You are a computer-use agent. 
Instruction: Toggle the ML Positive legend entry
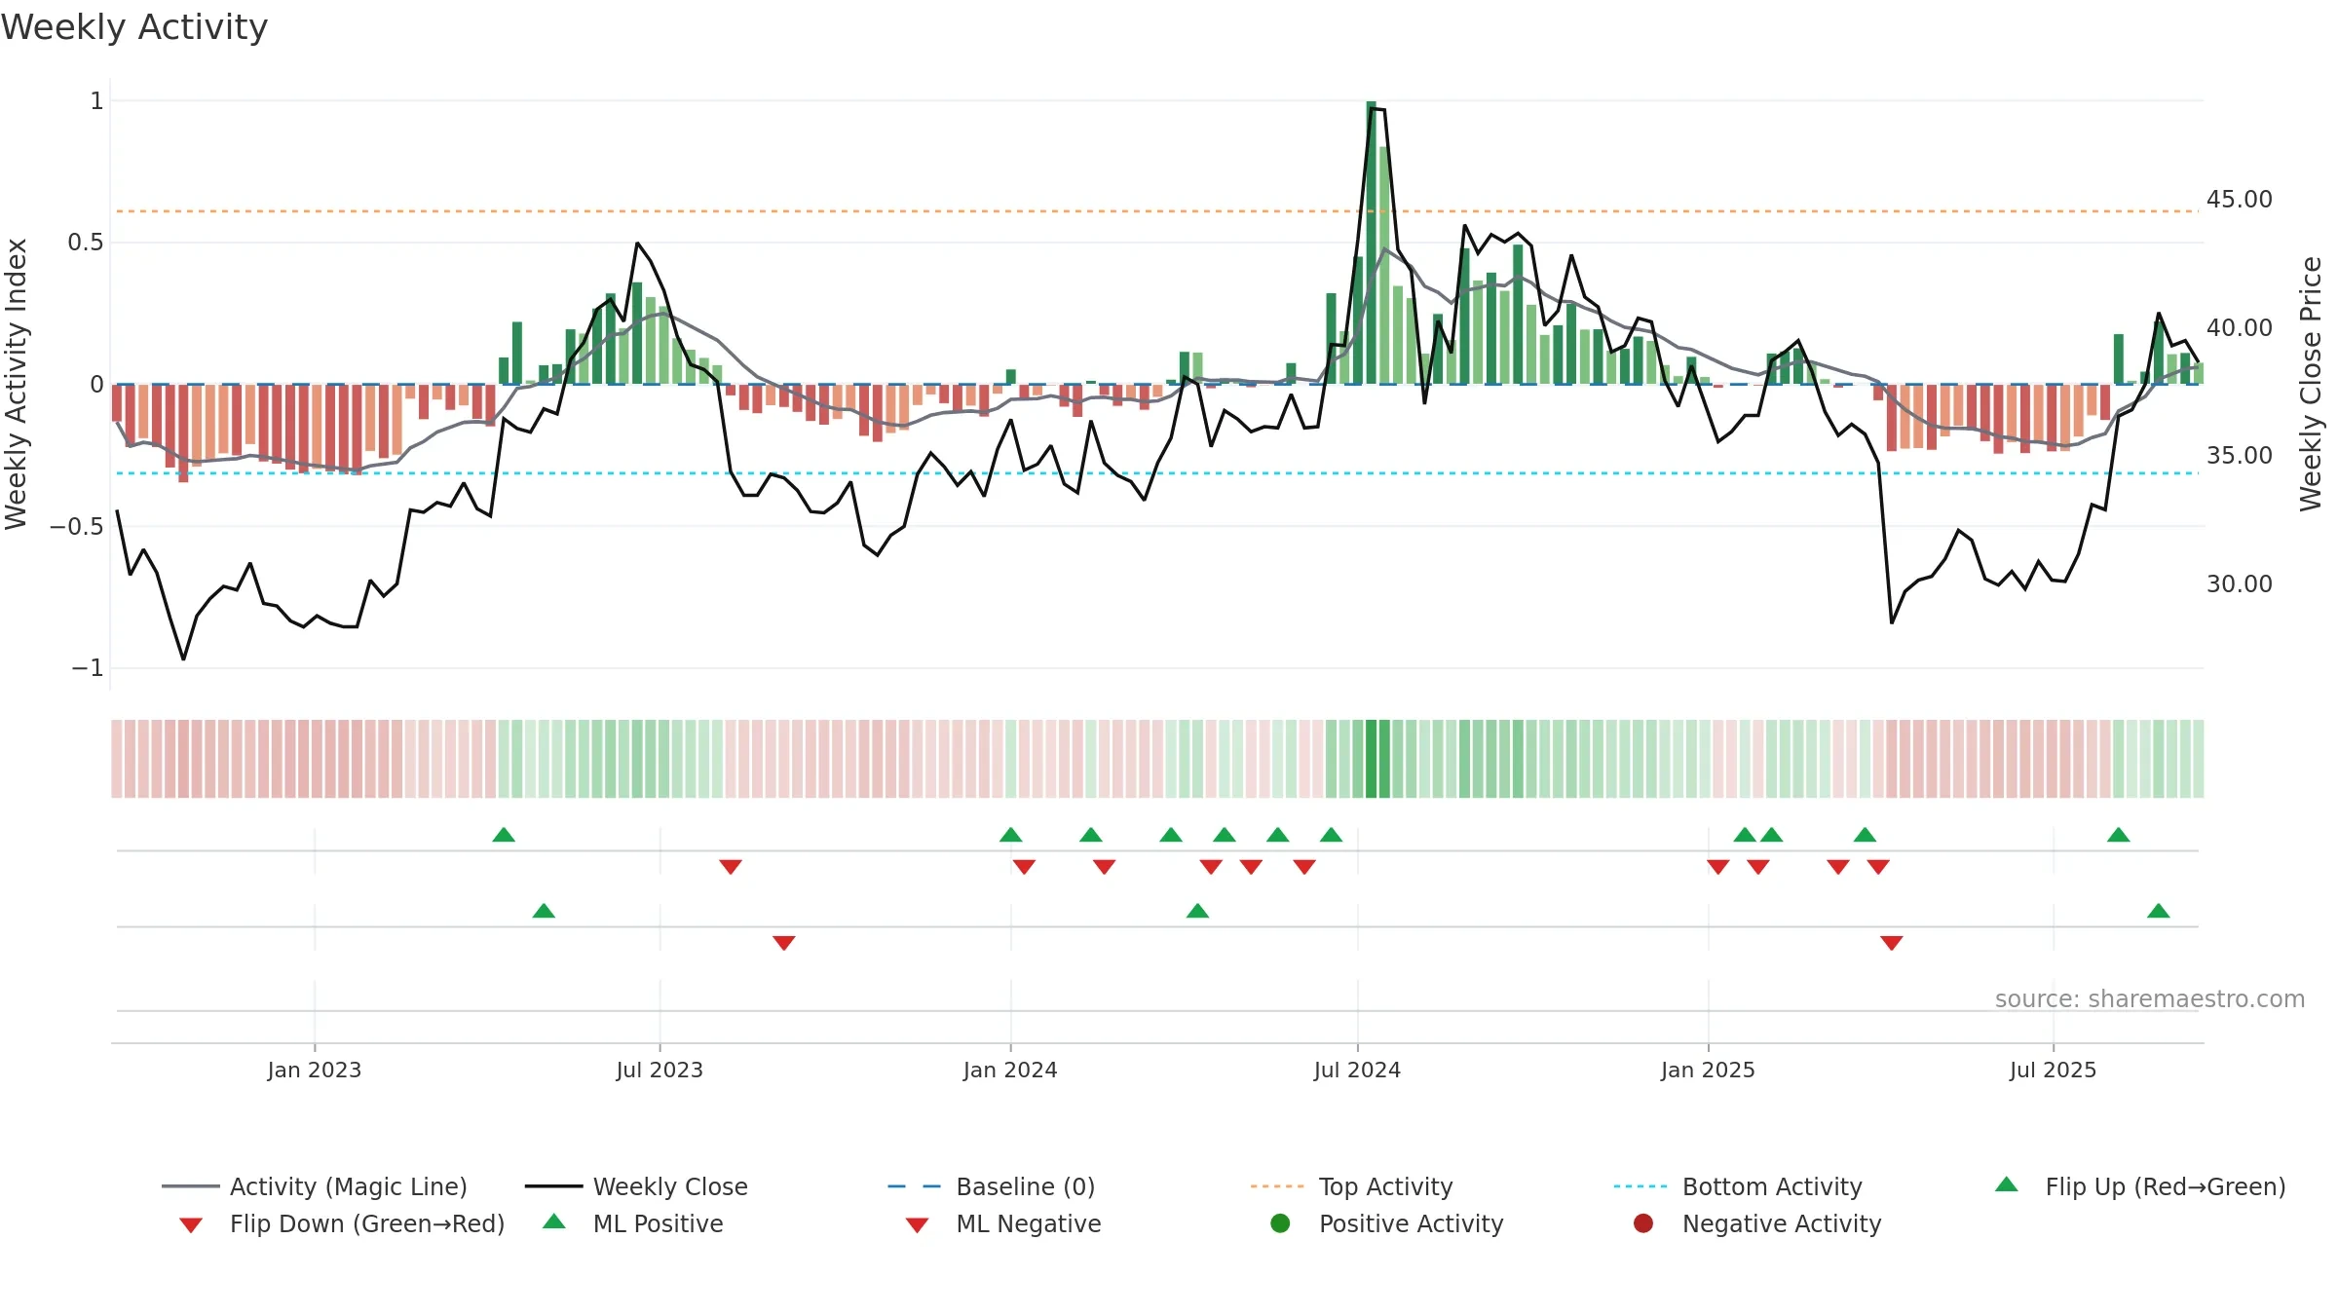pyautogui.click(x=632, y=1223)
